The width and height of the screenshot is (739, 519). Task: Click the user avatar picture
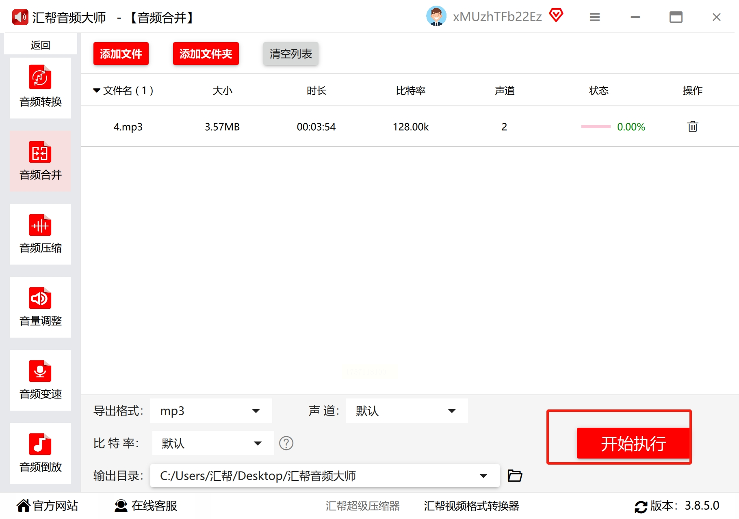(436, 16)
